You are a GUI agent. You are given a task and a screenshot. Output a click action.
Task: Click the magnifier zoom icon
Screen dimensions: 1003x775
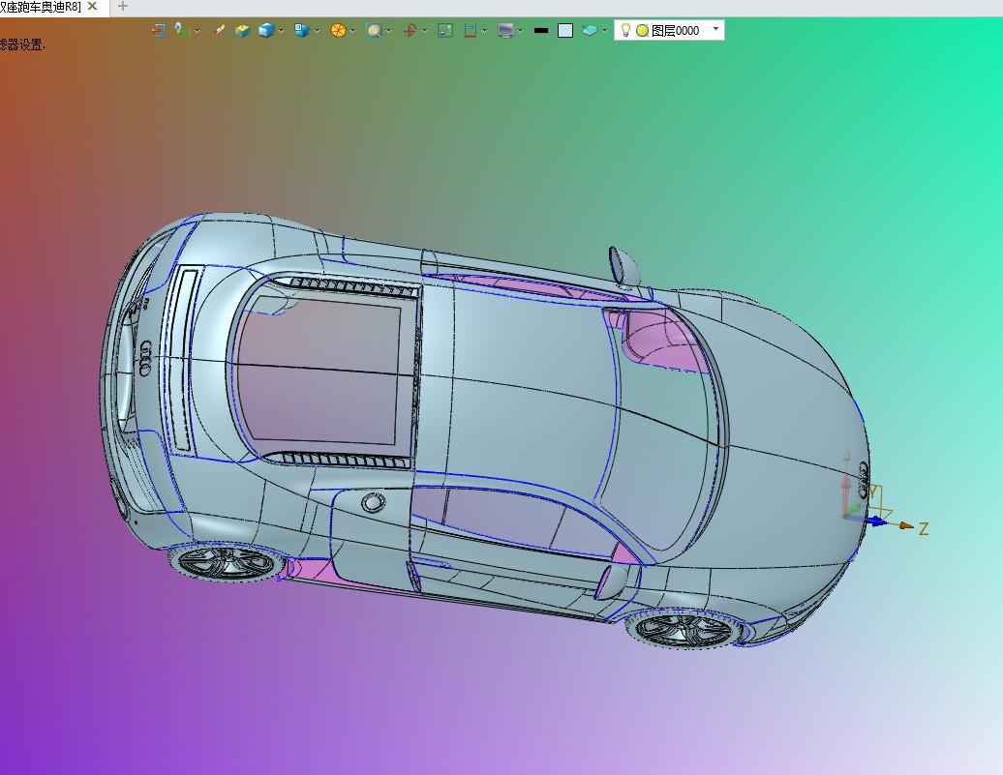click(x=374, y=30)
